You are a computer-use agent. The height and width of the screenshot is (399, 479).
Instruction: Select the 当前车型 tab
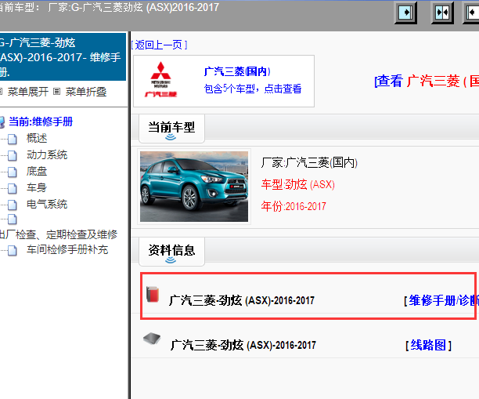coord(171,129)
